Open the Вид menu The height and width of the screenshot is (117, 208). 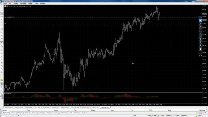coord(10,4)
